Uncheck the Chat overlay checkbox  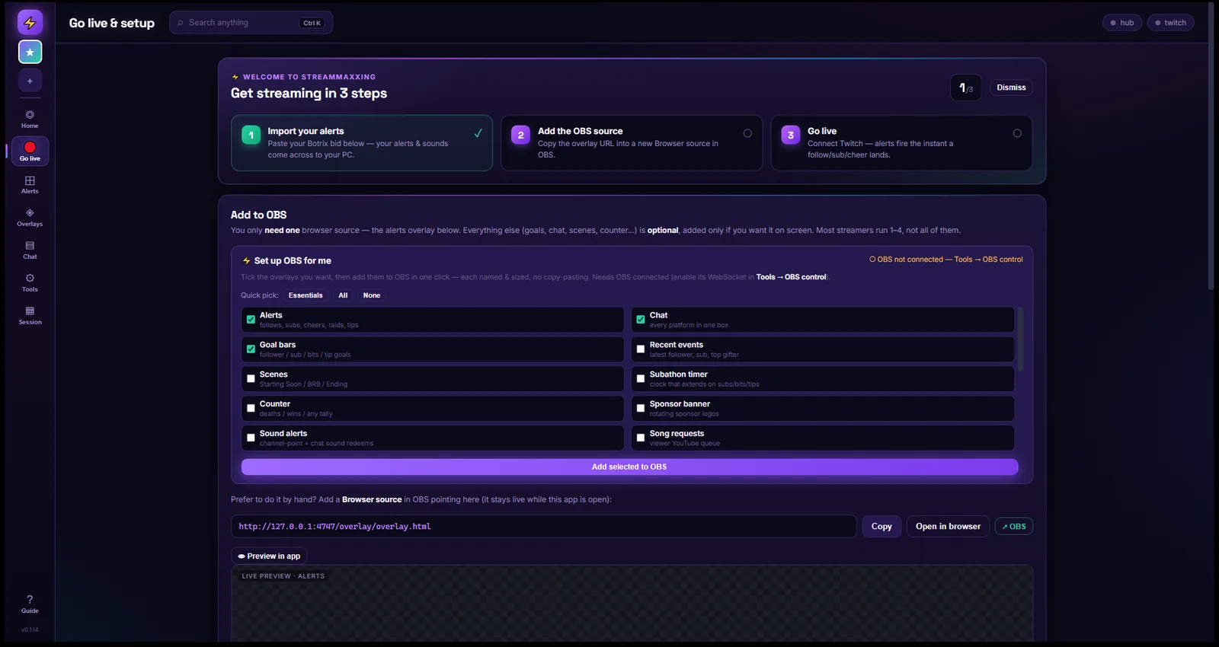(x=641, y=320)
